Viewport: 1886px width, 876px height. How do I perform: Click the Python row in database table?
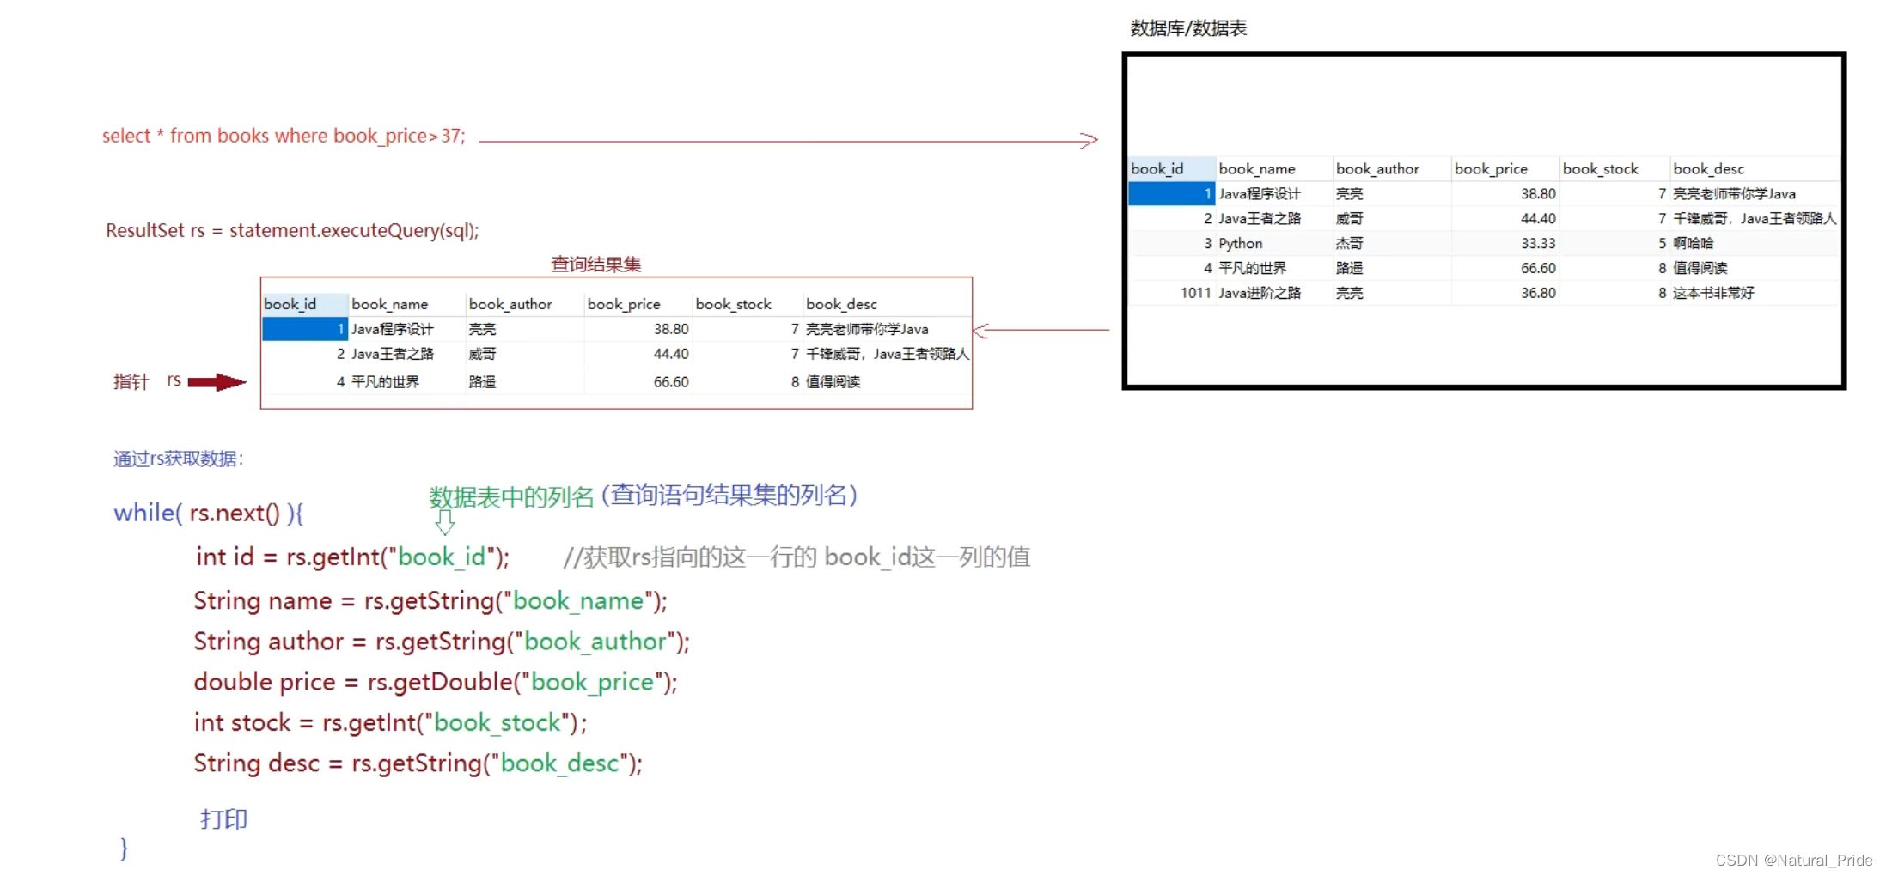1484,244
